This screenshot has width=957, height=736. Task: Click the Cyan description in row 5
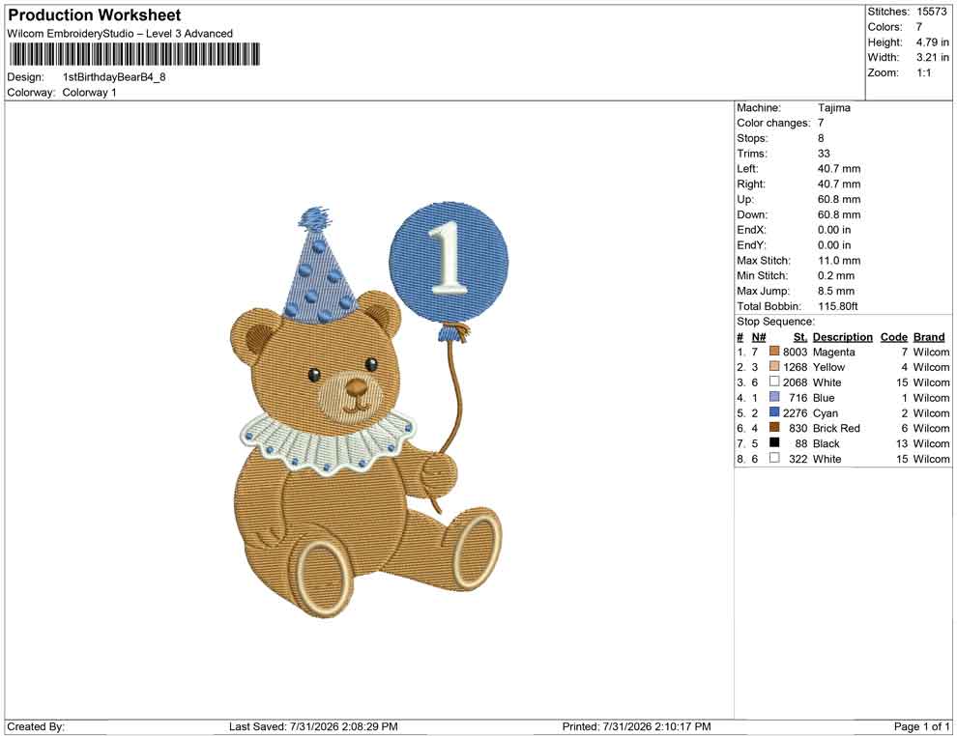click(826, 412)
